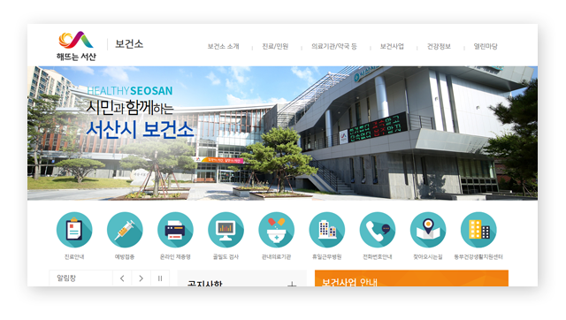The image size is (566, 320).
Task: Click the 휴일근무병원 label text
Action: (x=327, y=257)
